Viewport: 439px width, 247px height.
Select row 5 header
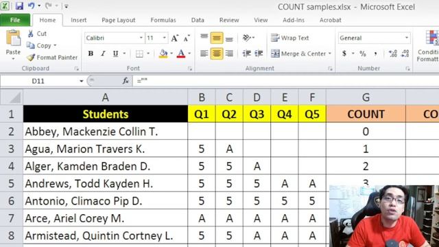point(11,183)
